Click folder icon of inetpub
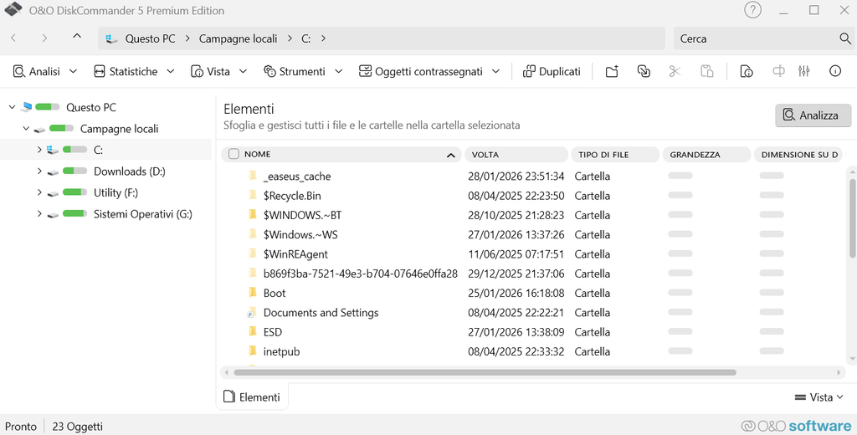 252,351
